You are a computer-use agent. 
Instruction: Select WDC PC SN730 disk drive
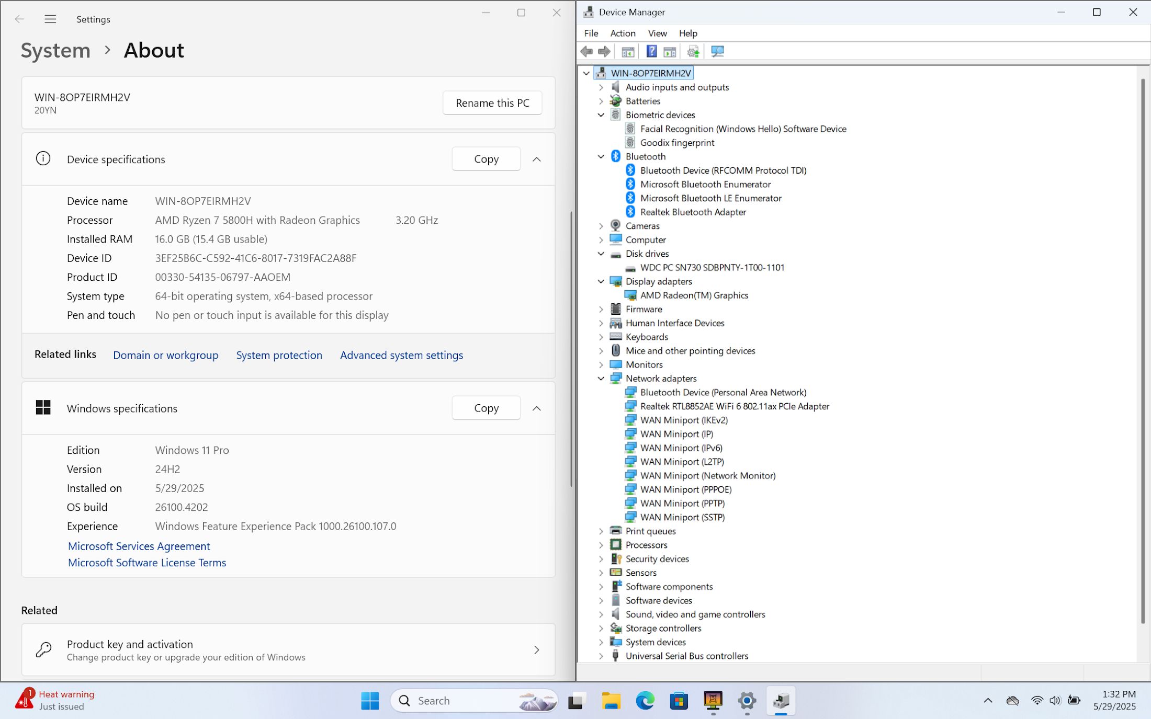[712, 268]
